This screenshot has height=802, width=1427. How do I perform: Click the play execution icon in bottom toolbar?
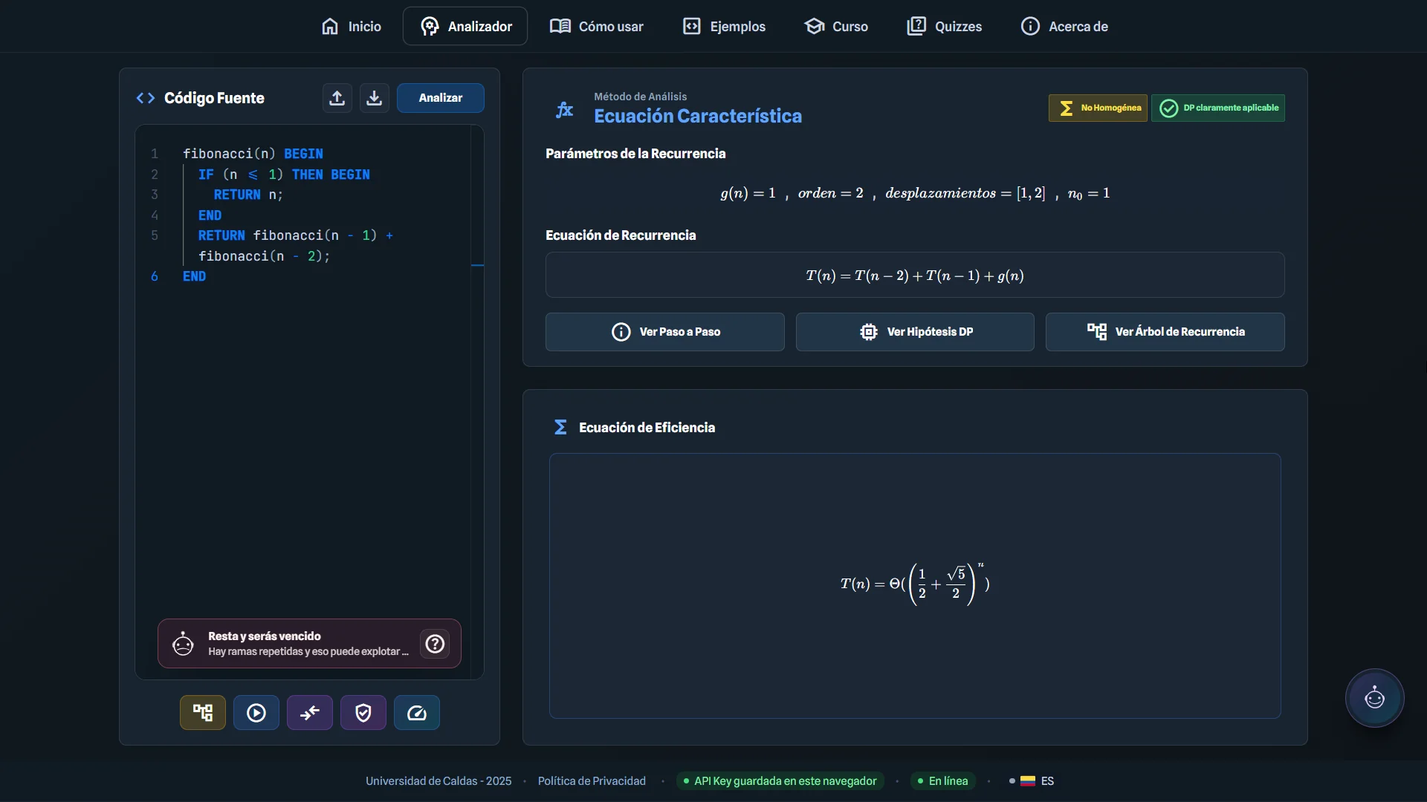[256, 713]
